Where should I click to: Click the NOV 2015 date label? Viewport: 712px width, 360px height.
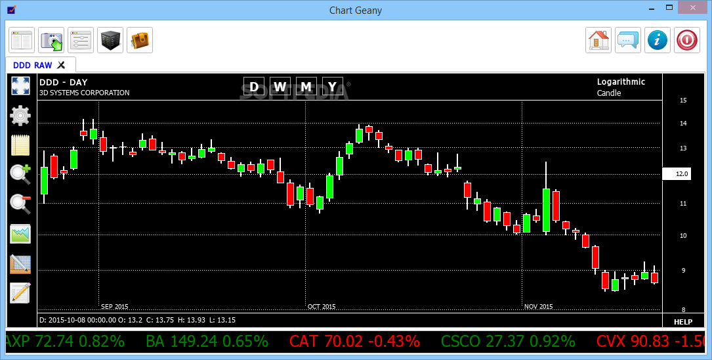coord(539,306)
